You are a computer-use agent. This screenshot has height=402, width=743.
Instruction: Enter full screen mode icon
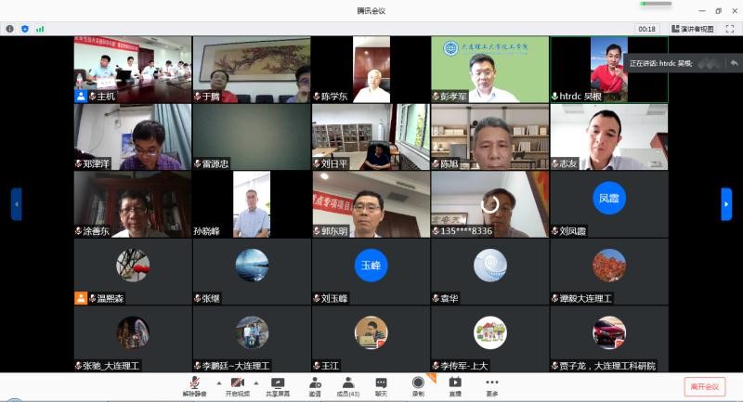(x=729, y=29)
